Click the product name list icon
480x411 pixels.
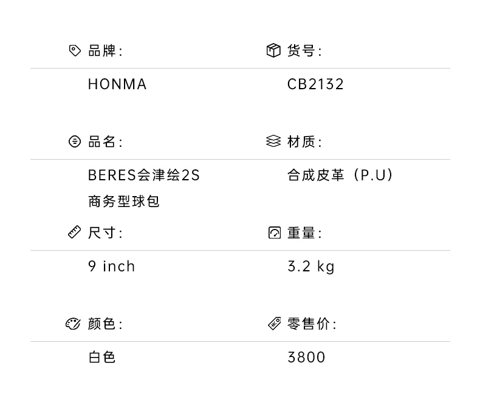click(x=75, y=141)
